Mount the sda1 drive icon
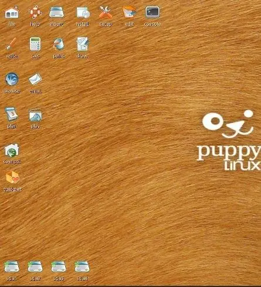The image size is (261, 287). tap(12, 266)
